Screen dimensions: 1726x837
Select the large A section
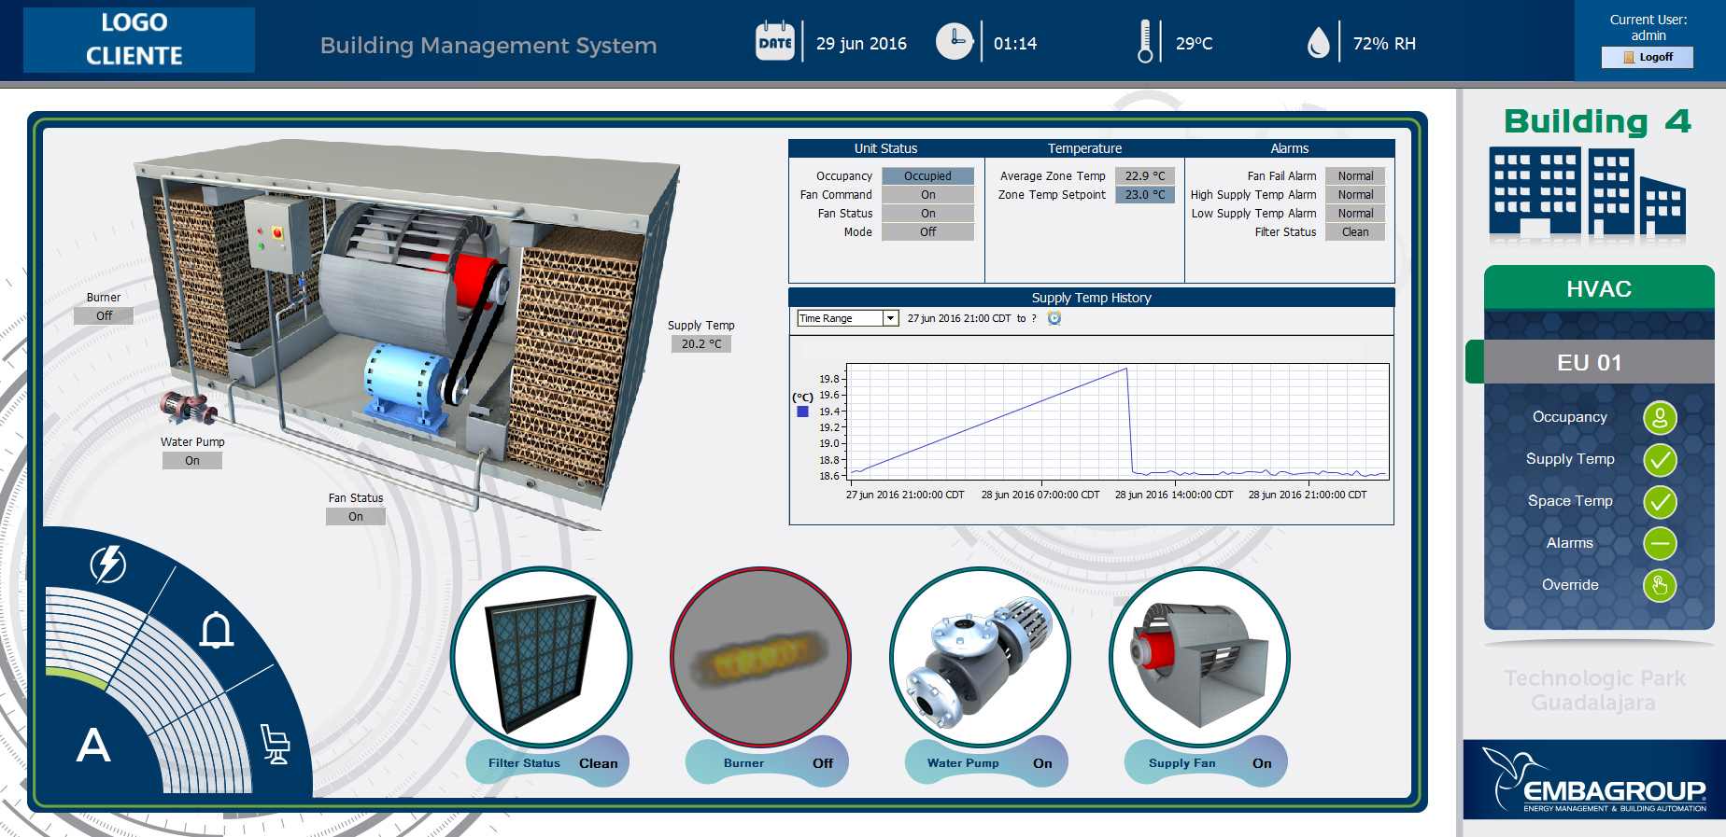[93, 745]
